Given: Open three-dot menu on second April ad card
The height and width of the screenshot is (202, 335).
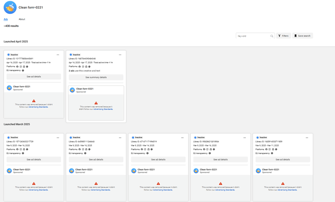Looking at the screenshot, I should (120, 55).
